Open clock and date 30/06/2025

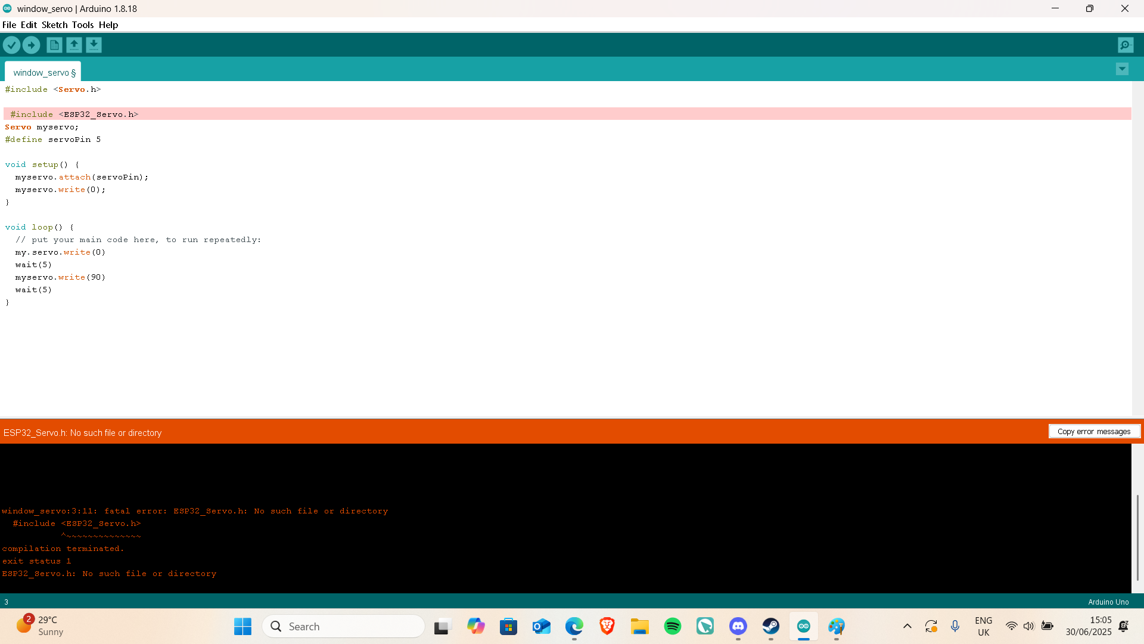tap(1089, 626)
